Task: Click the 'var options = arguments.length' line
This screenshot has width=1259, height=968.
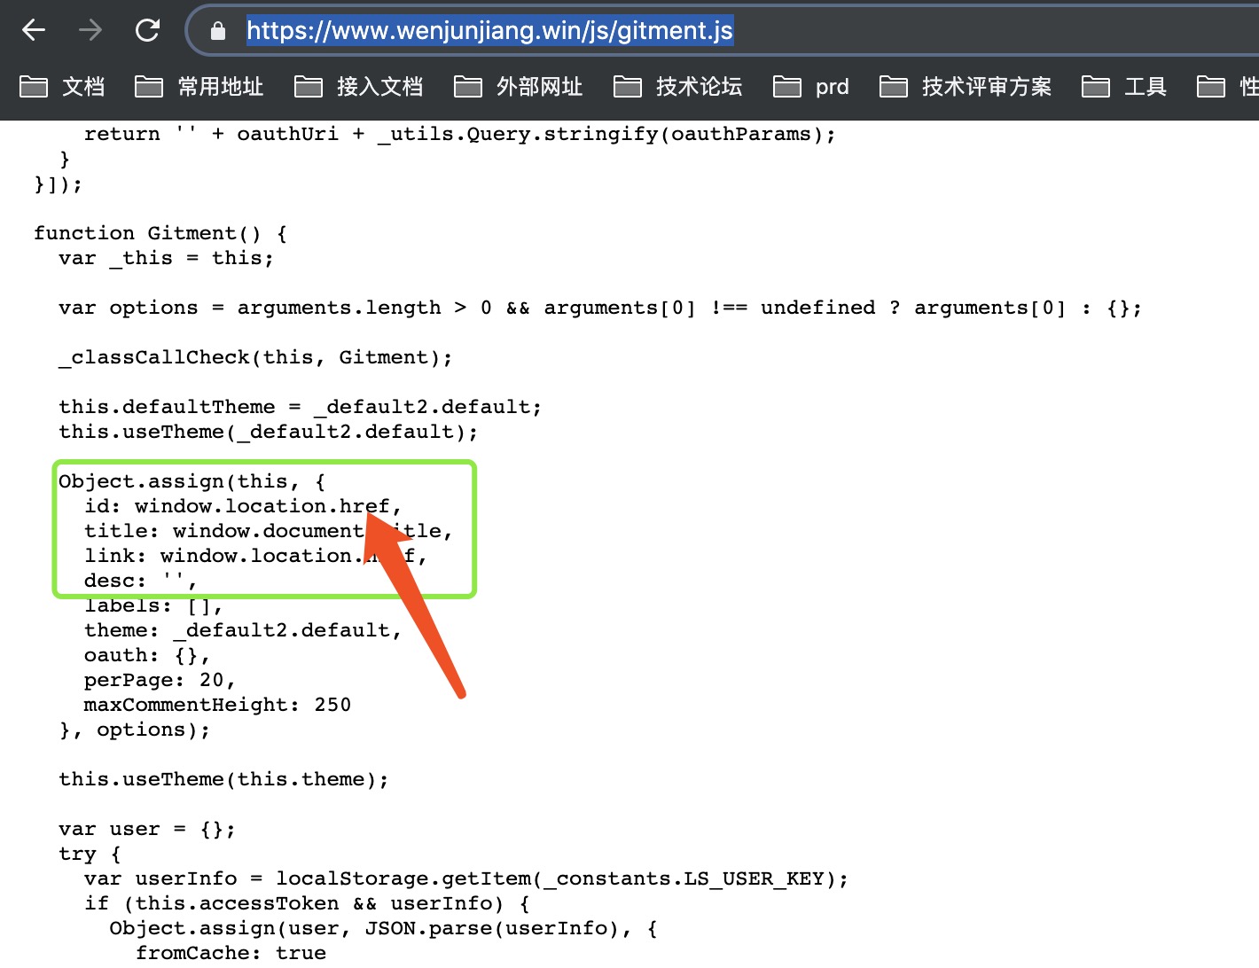Action: (600, 308)
